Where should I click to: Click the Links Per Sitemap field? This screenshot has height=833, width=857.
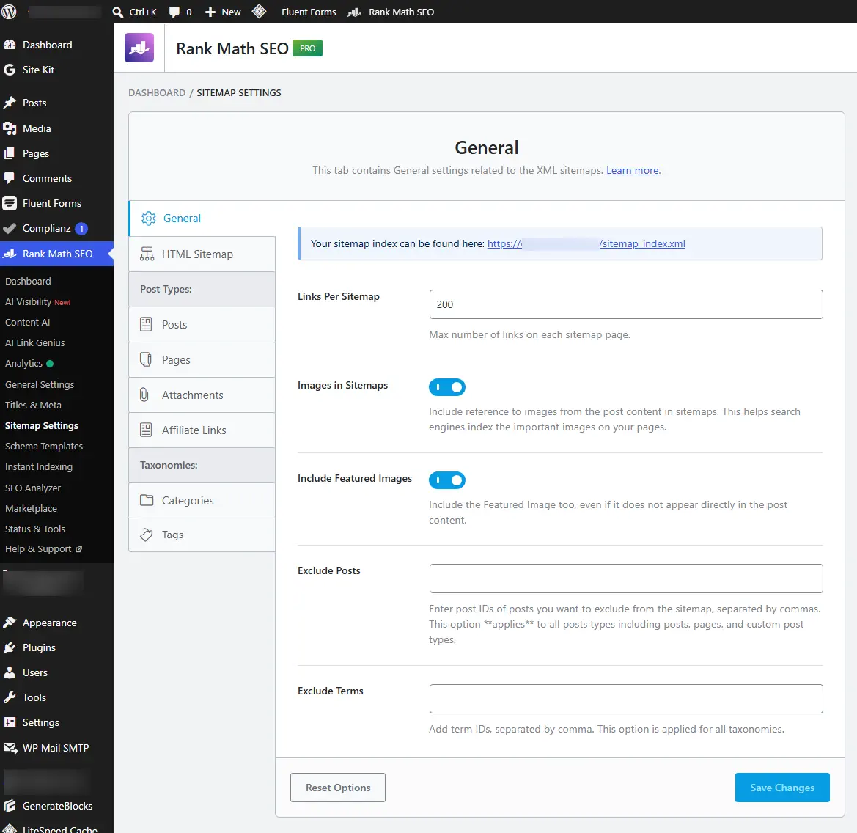pyautogui.click(x=626, y=304)
